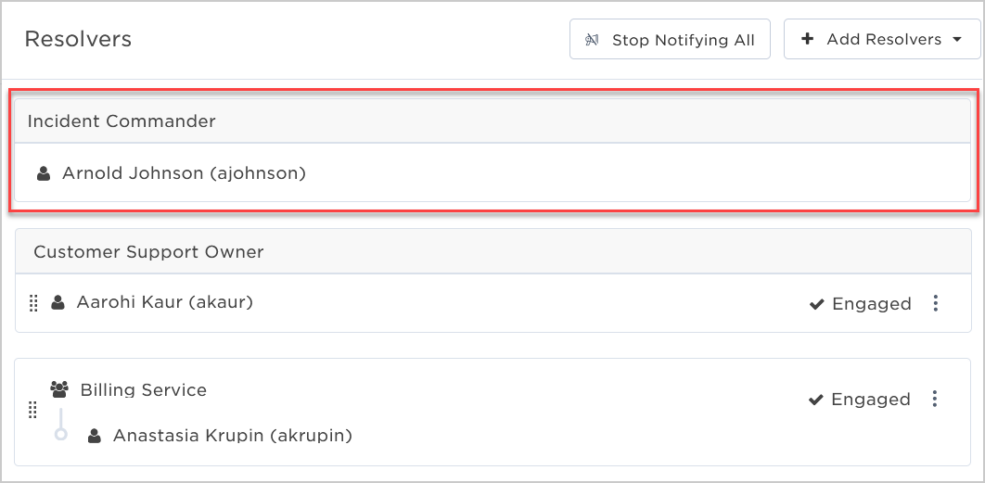Click the muted bell icon in Stop Notifying All
985x483 pixels.
592,40
